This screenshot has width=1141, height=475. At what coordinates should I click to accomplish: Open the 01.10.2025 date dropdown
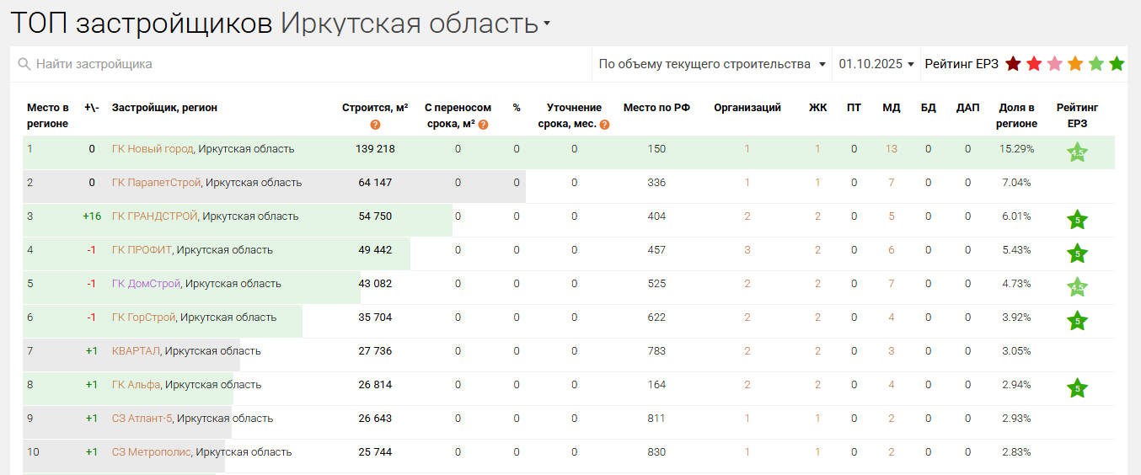pyautogui.click(x=876, y=64)
